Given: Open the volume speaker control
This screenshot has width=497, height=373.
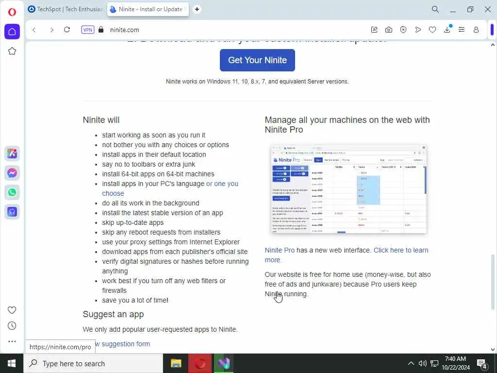Looking at the screenshot, I should coord(422,363).
